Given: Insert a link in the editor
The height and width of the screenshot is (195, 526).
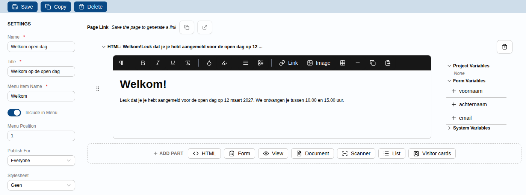Looking at the screenshot, I should tap(289, 63).
